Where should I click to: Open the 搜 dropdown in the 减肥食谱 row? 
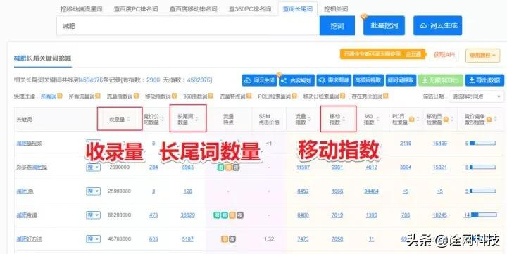(93, 215)
